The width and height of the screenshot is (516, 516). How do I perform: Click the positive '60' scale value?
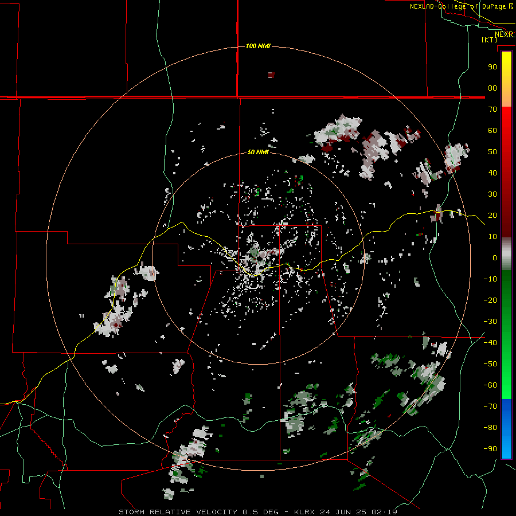coord(492,130)
